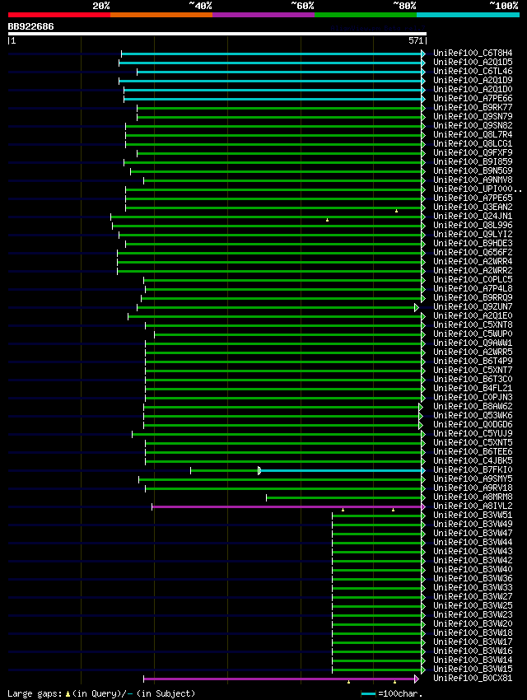Screen dimensions: 527x700
Task: Click the orange ~40% identity legend segment
Action: point(161,15)
